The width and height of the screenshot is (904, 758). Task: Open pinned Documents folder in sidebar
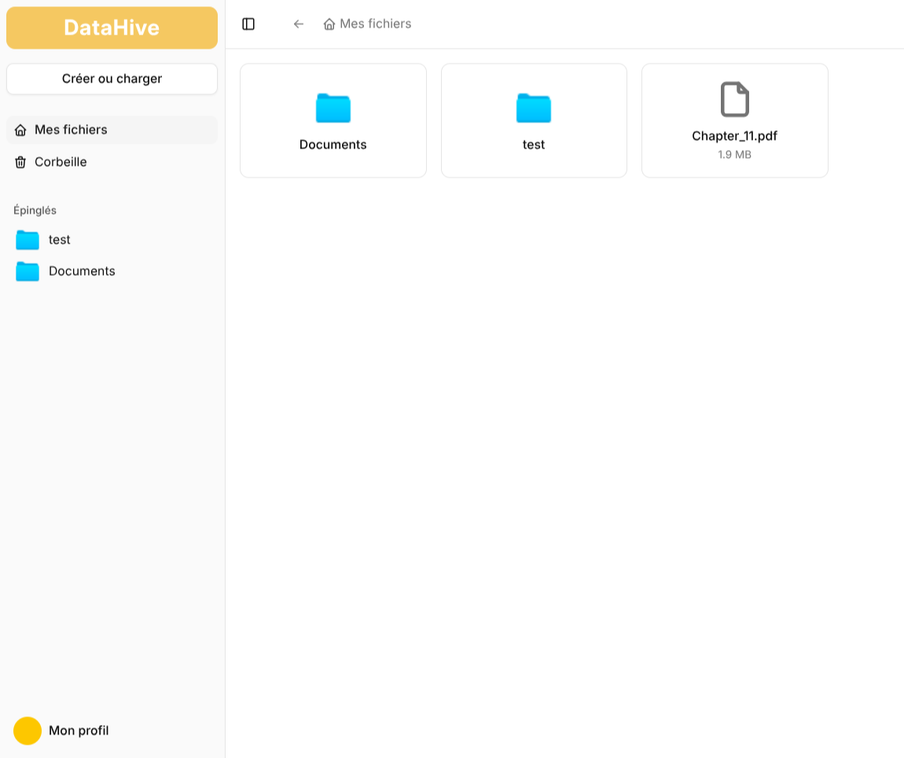click(112, 271)
